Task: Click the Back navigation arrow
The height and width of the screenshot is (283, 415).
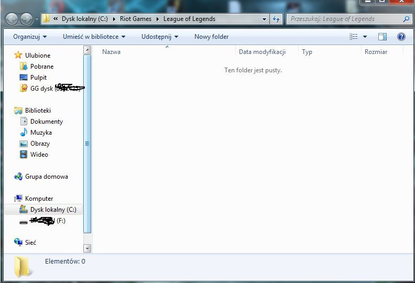Action: pyautogui.click(x=12, y=19)
